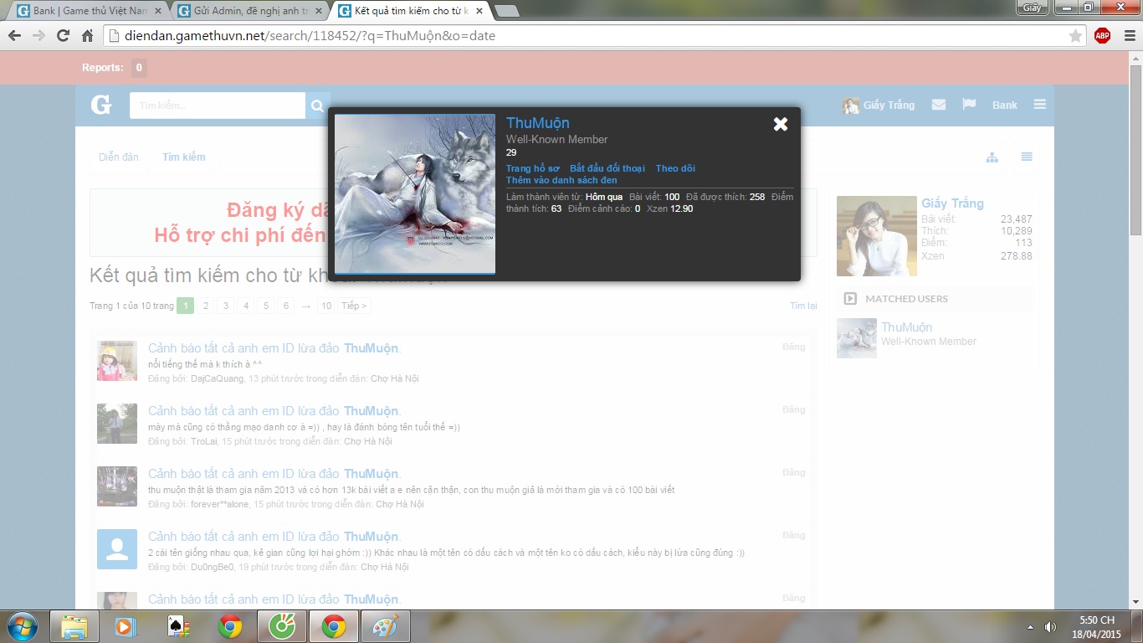Image resolution: width=1143 pixels, height=643 pixels.
Task: Click the volume speaker tray icon
Action: click(x=1050, y=626)
